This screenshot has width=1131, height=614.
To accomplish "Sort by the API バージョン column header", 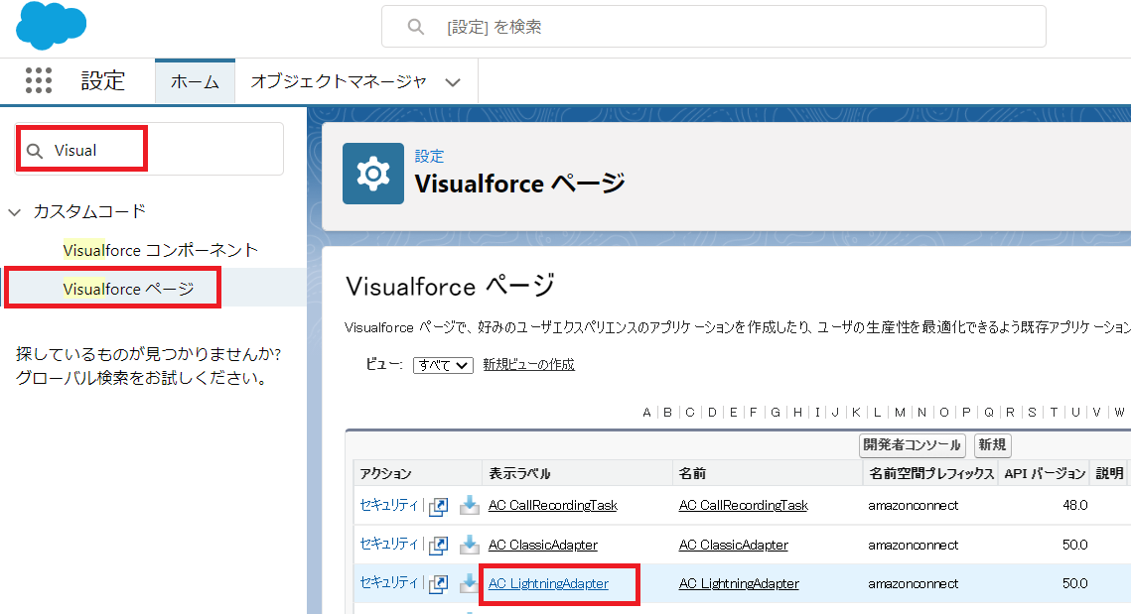I will click(1045, 473).
